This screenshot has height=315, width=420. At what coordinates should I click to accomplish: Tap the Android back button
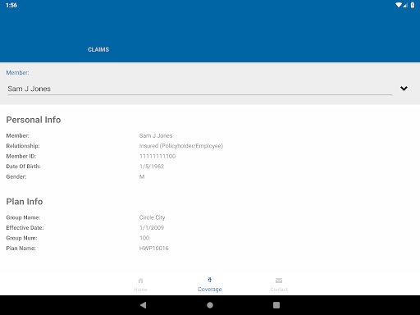click(x=143, y=305)
